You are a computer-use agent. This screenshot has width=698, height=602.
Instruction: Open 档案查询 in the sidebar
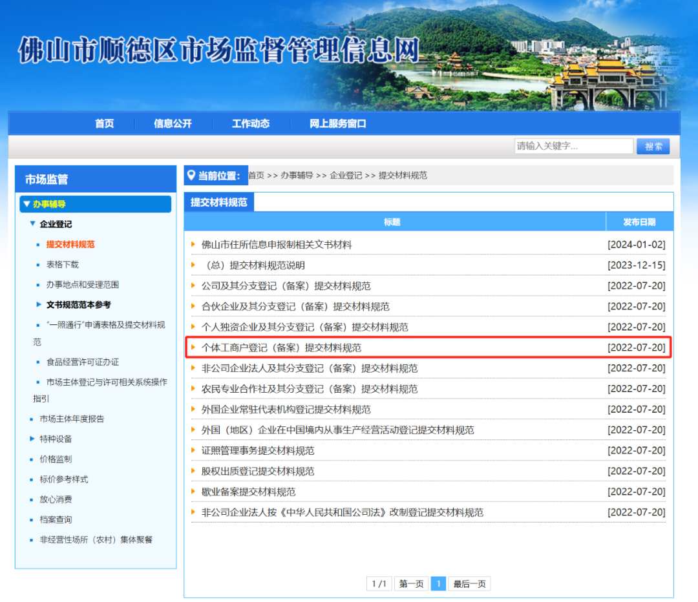pyautogui.click(x=56, y=519)
